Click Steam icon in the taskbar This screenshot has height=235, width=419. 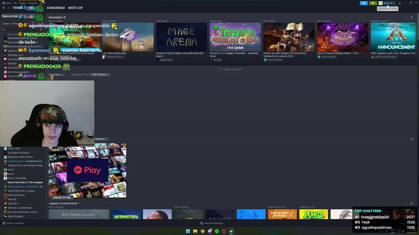231,231
